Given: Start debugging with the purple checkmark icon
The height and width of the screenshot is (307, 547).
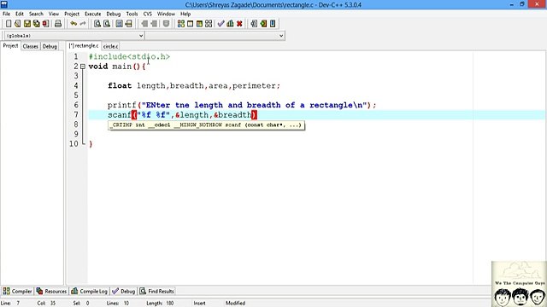Looking at the screenshot, I should tap(221, 24).
